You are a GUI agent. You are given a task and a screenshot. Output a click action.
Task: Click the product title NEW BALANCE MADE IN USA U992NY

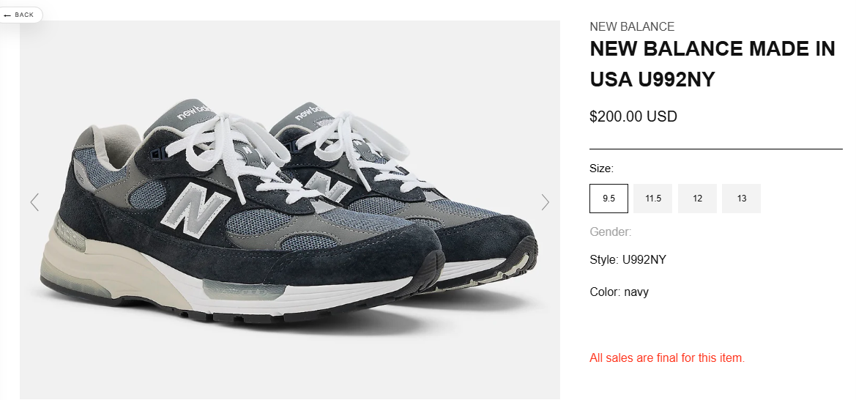point(712,64)
